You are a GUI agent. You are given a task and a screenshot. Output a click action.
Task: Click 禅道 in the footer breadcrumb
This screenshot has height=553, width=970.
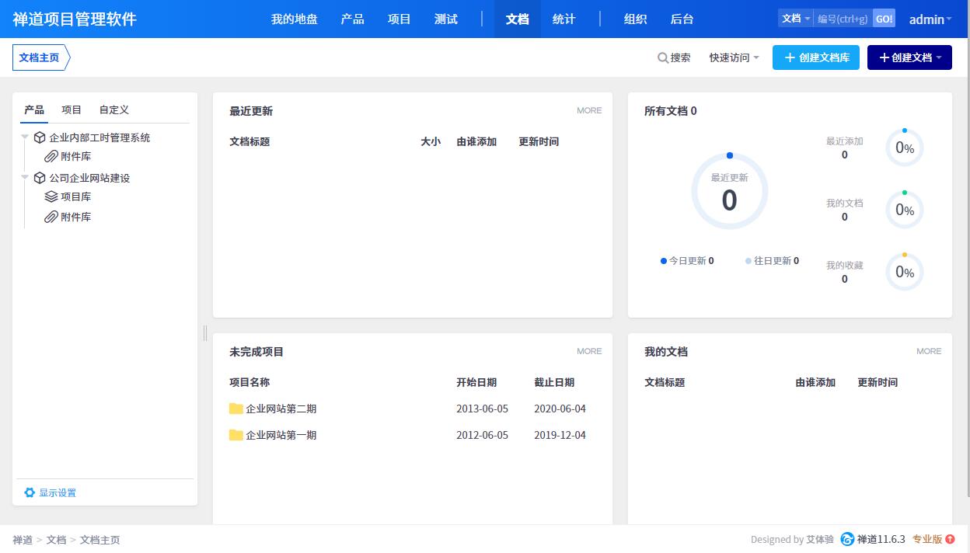(23, 540)
